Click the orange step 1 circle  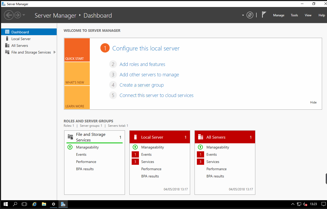tap(105, 48)
